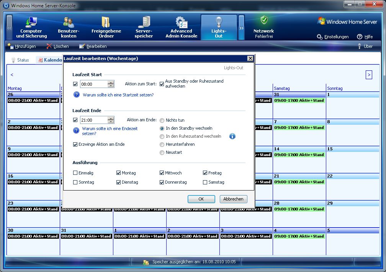Click the Laufzeit Ende time spinner arrows
386x272 pixels.
[x=111, y=120]
